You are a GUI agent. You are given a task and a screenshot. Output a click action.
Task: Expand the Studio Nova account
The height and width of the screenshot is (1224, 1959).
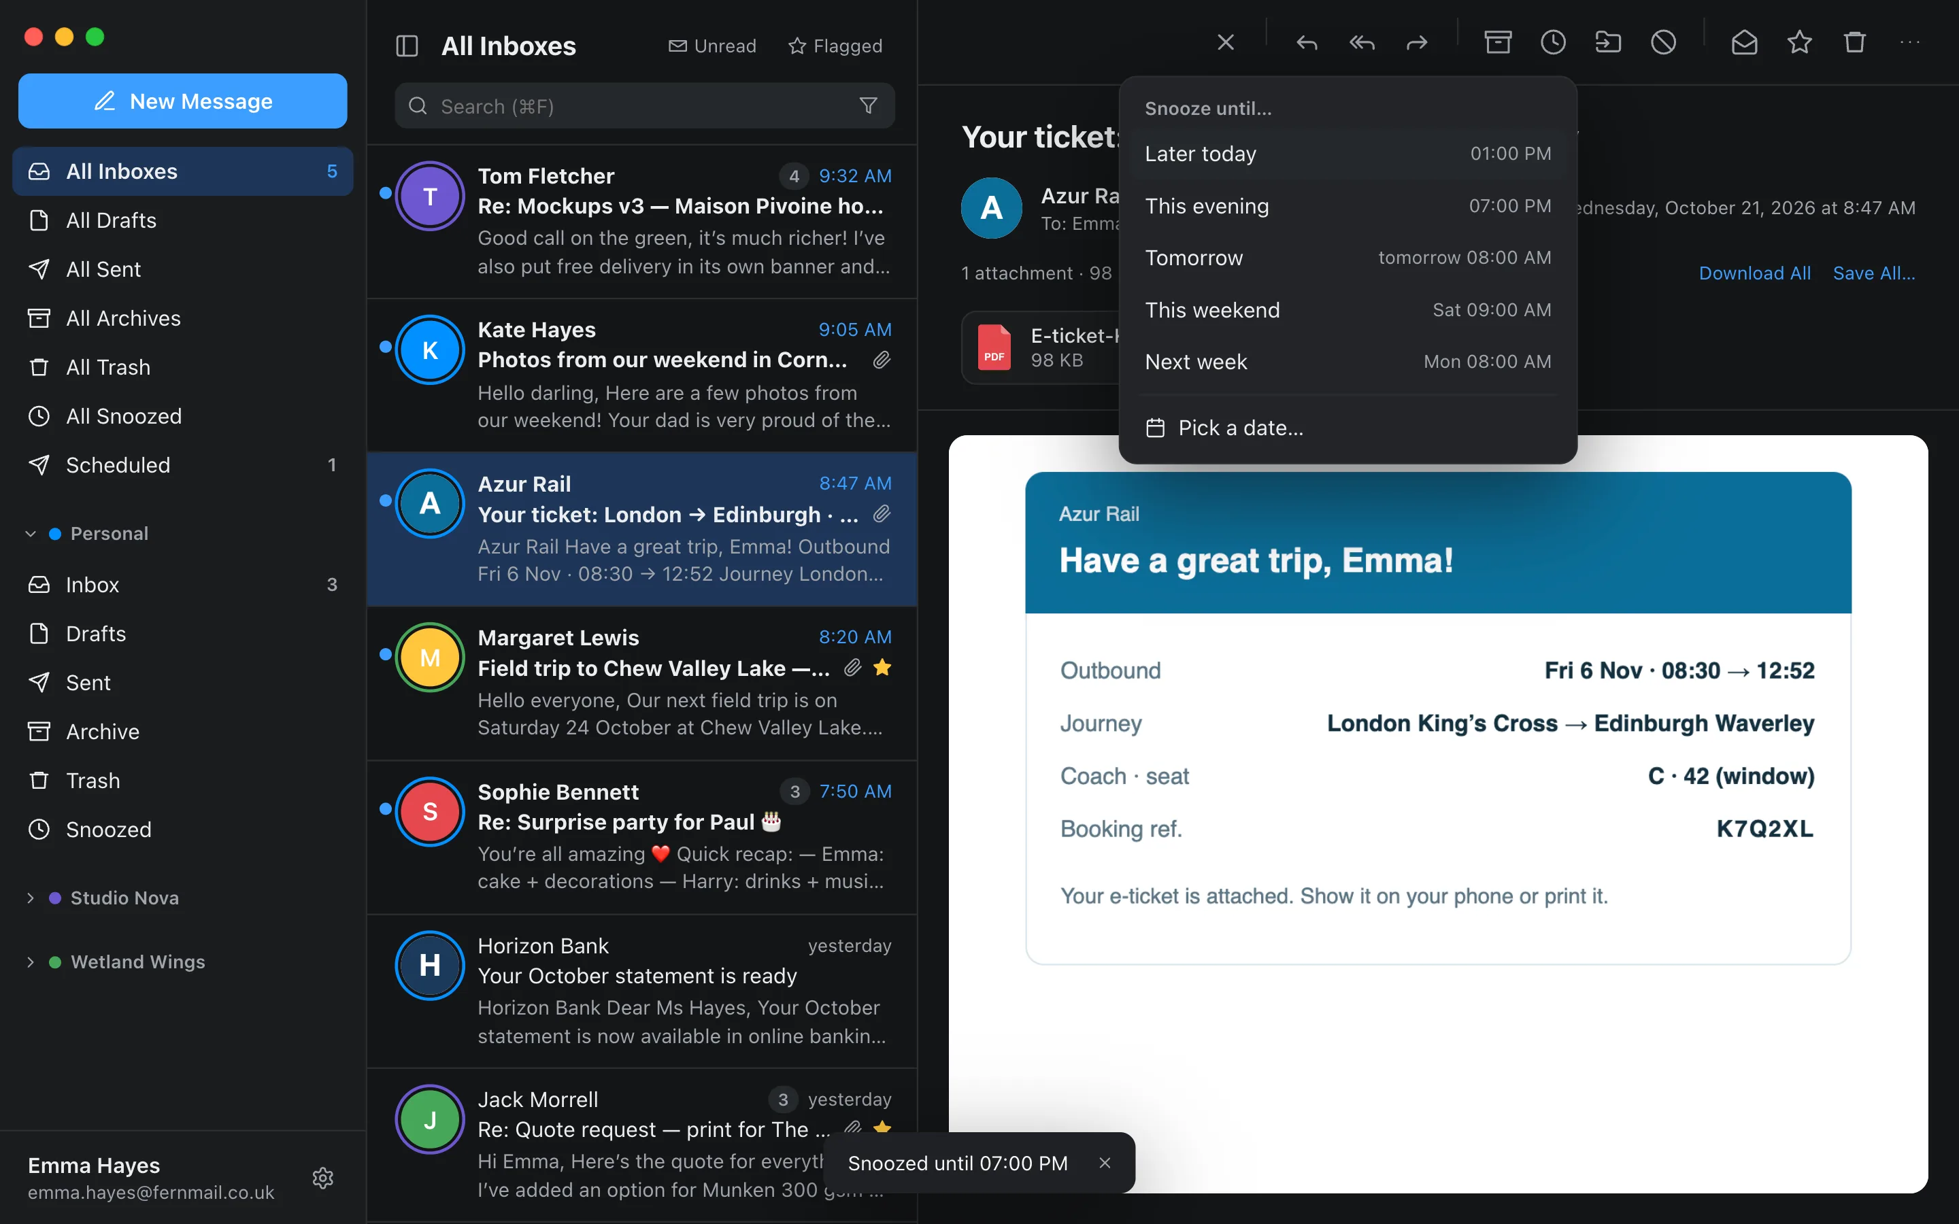click(x=31, y=898)
